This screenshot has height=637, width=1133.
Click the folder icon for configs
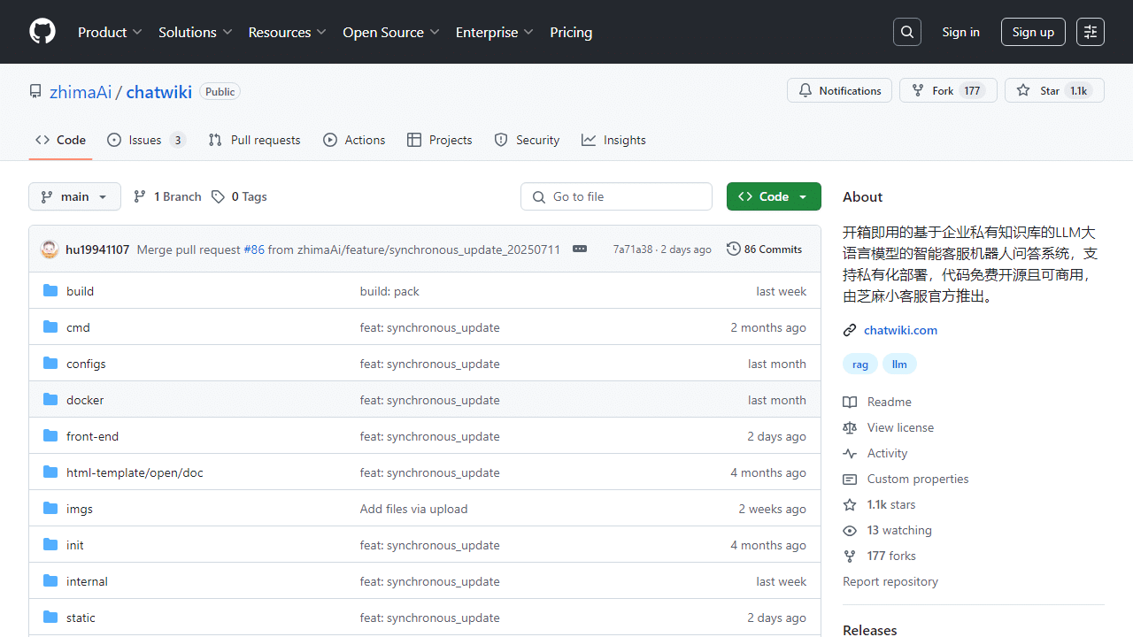coord(50,364)
